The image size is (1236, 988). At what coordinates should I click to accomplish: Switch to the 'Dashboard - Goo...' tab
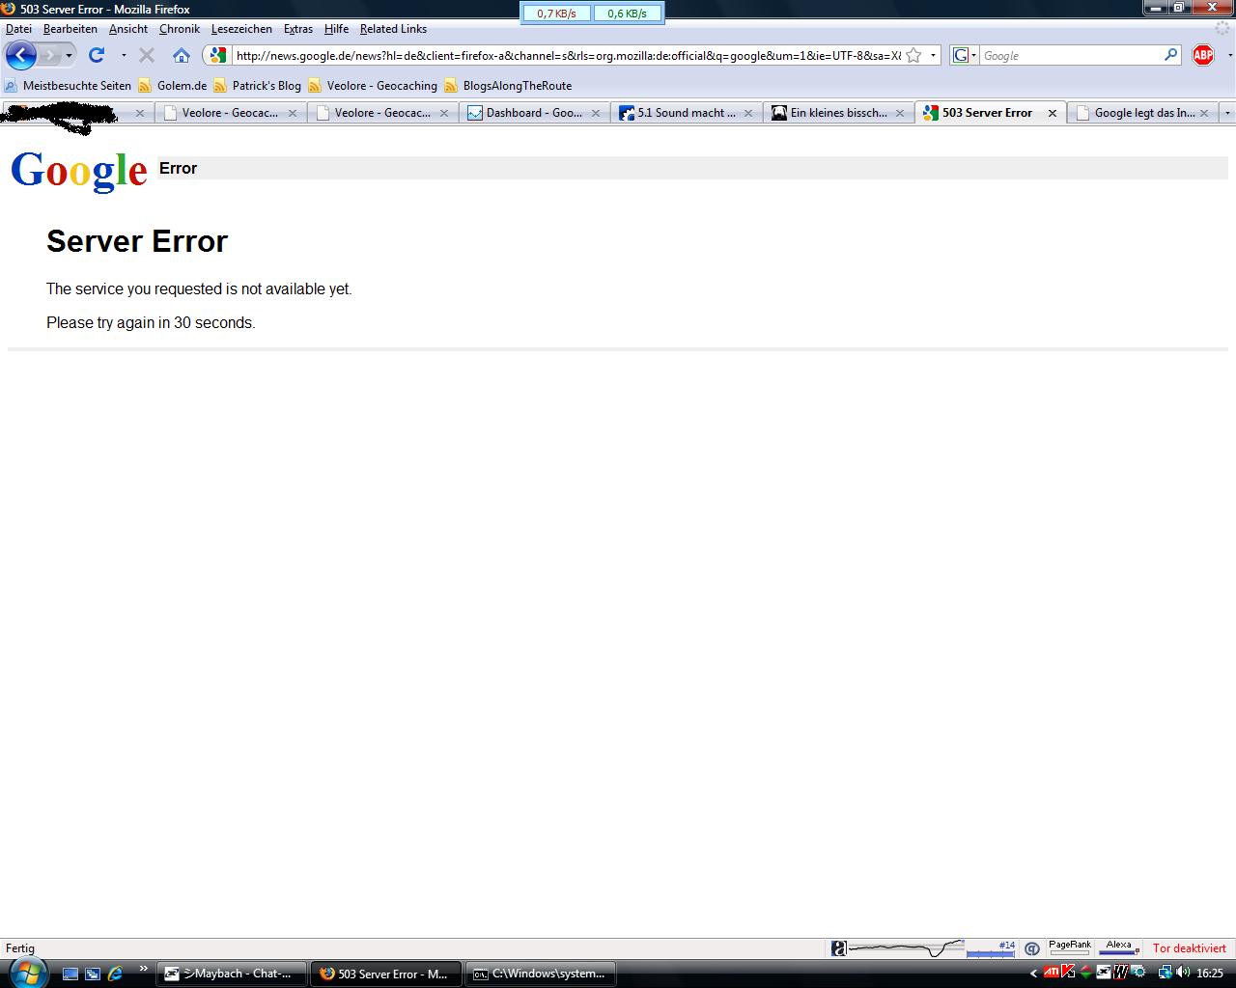tap(534, 113)
